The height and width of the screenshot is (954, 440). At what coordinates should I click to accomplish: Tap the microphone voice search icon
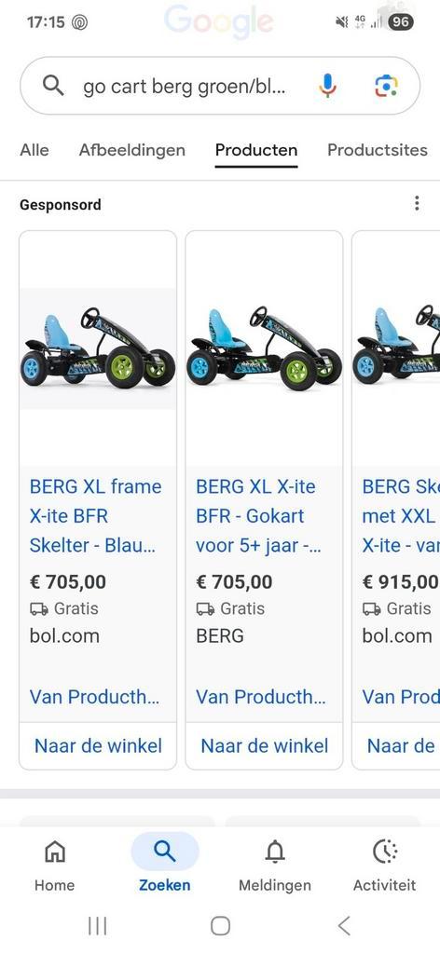pyautogui.click(x=327, y=86)
